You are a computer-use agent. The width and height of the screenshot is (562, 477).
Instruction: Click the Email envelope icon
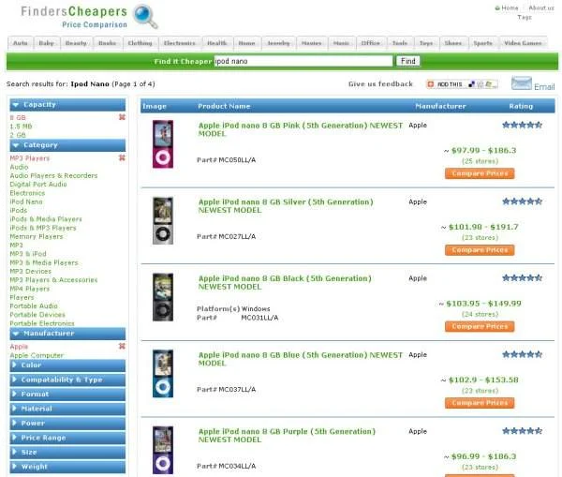pyautogui.click(x=521, y=83)
